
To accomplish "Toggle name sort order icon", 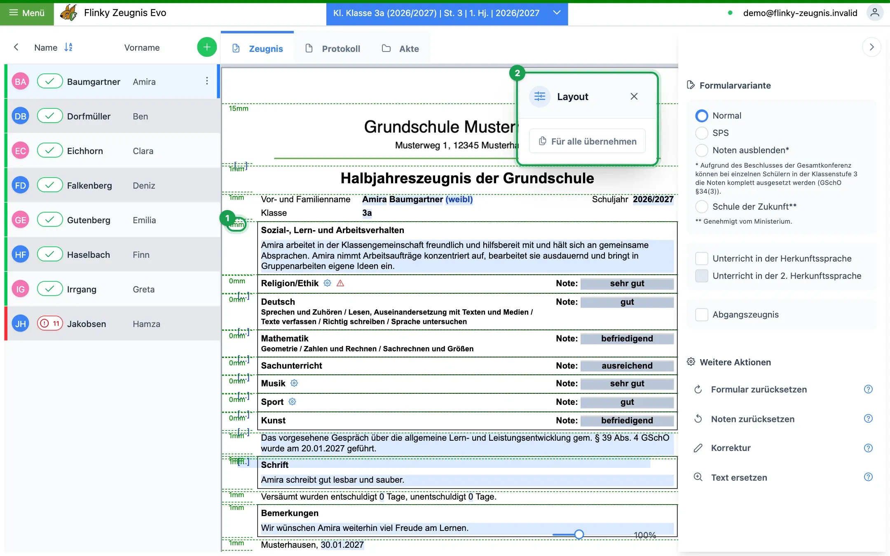I will (68, 47).
